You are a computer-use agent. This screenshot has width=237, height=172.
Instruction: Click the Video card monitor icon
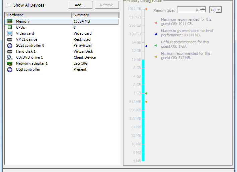click(10, 33)
